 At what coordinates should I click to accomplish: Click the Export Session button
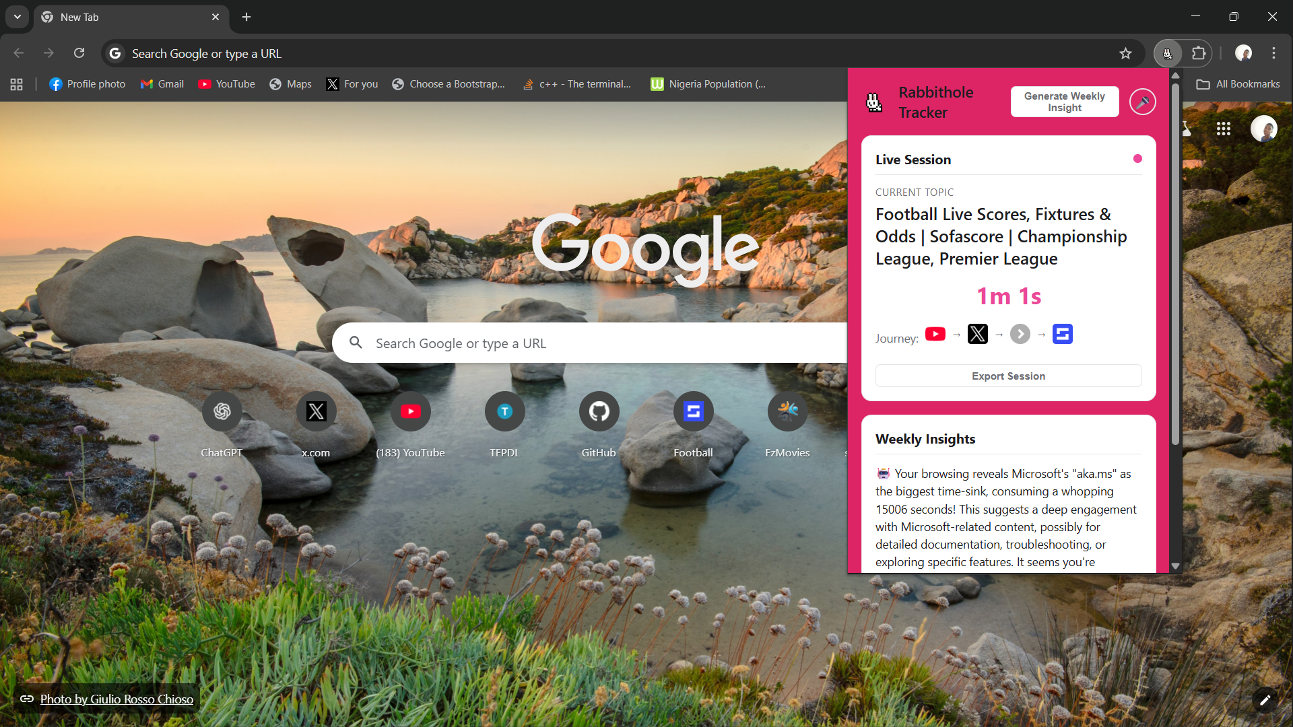point(1008,376)
